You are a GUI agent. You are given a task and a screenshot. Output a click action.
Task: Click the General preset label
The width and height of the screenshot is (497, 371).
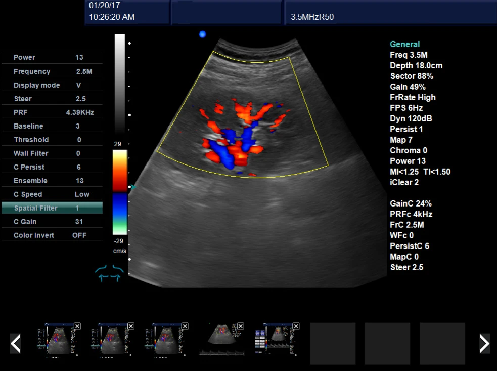click(405, 44)
